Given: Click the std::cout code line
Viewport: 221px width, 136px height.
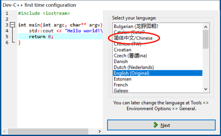Looking at the screenshot, I should point(66,31).
